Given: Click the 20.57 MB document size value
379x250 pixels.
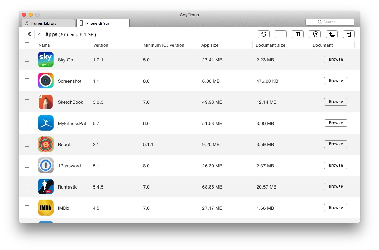Looking at the screenshot, I should [x=267, y=187].
